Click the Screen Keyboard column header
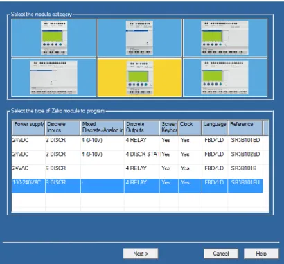This screenshot has height=264, width=284. tap(169, 127)
